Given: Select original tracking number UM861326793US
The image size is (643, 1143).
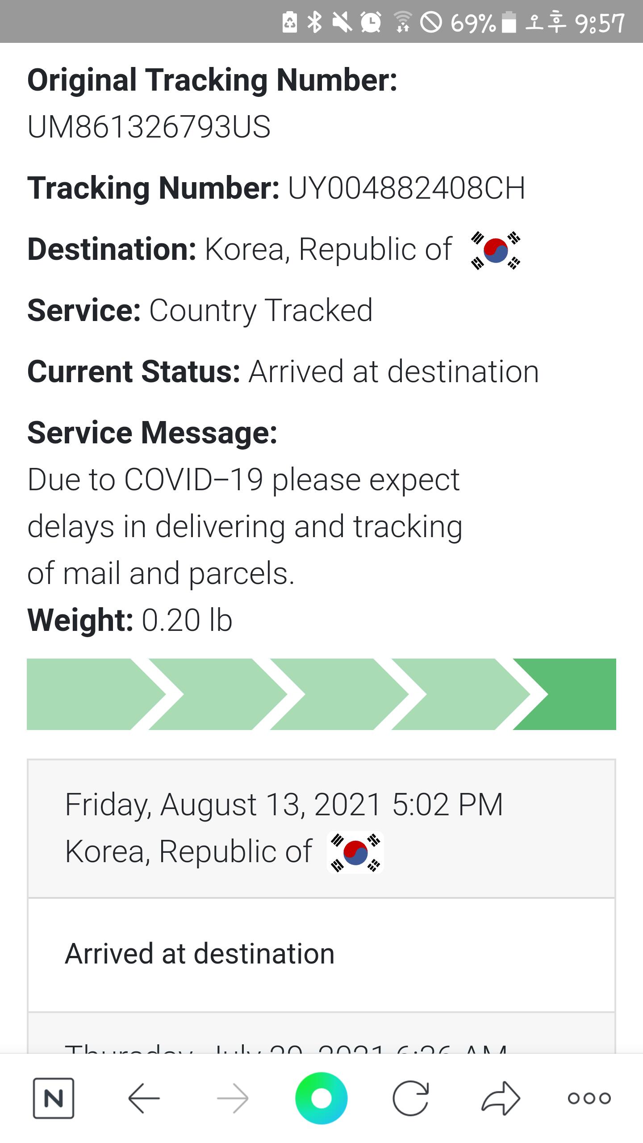Looking at the screenshot, I should [x=149, y=127].
